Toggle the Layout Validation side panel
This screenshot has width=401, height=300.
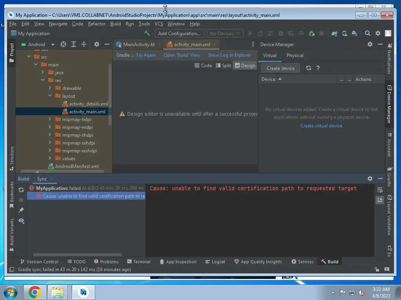pyautogui.click(x=389, y=215)
